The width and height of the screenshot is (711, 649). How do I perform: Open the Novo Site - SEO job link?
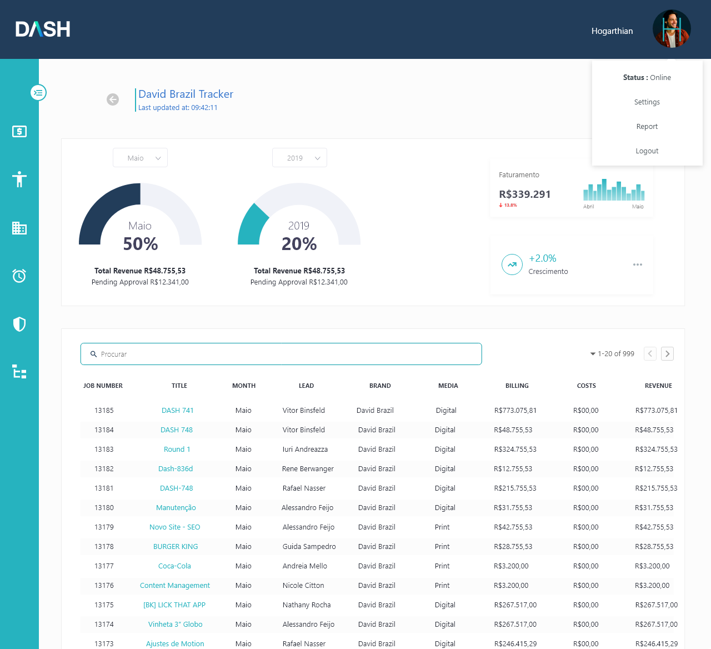(x=175, y=527)
